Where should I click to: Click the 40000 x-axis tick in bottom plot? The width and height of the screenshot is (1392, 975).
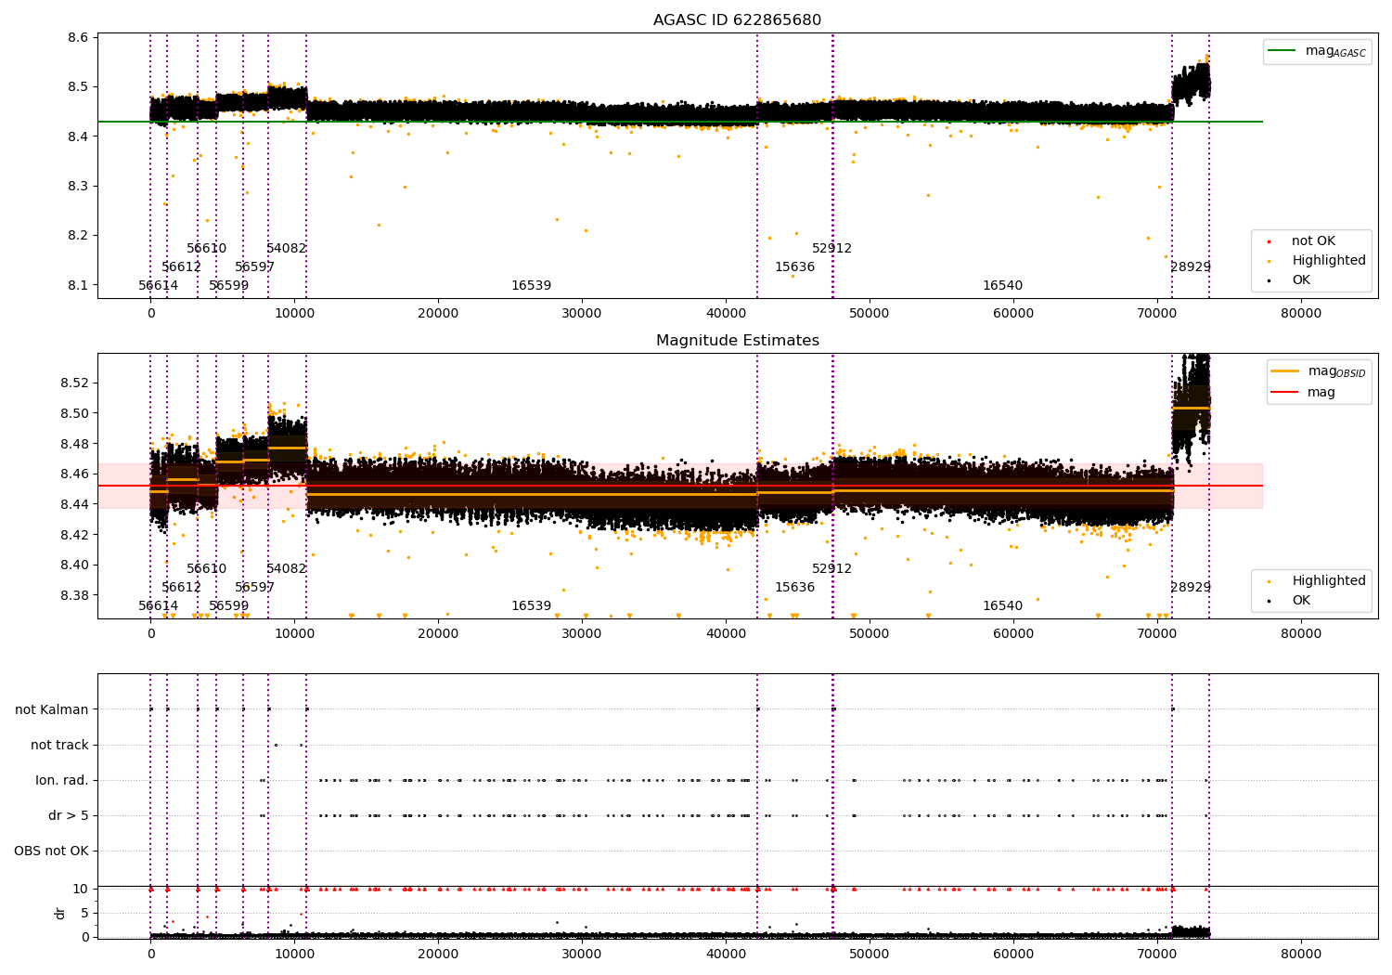(x=726, y=955)
